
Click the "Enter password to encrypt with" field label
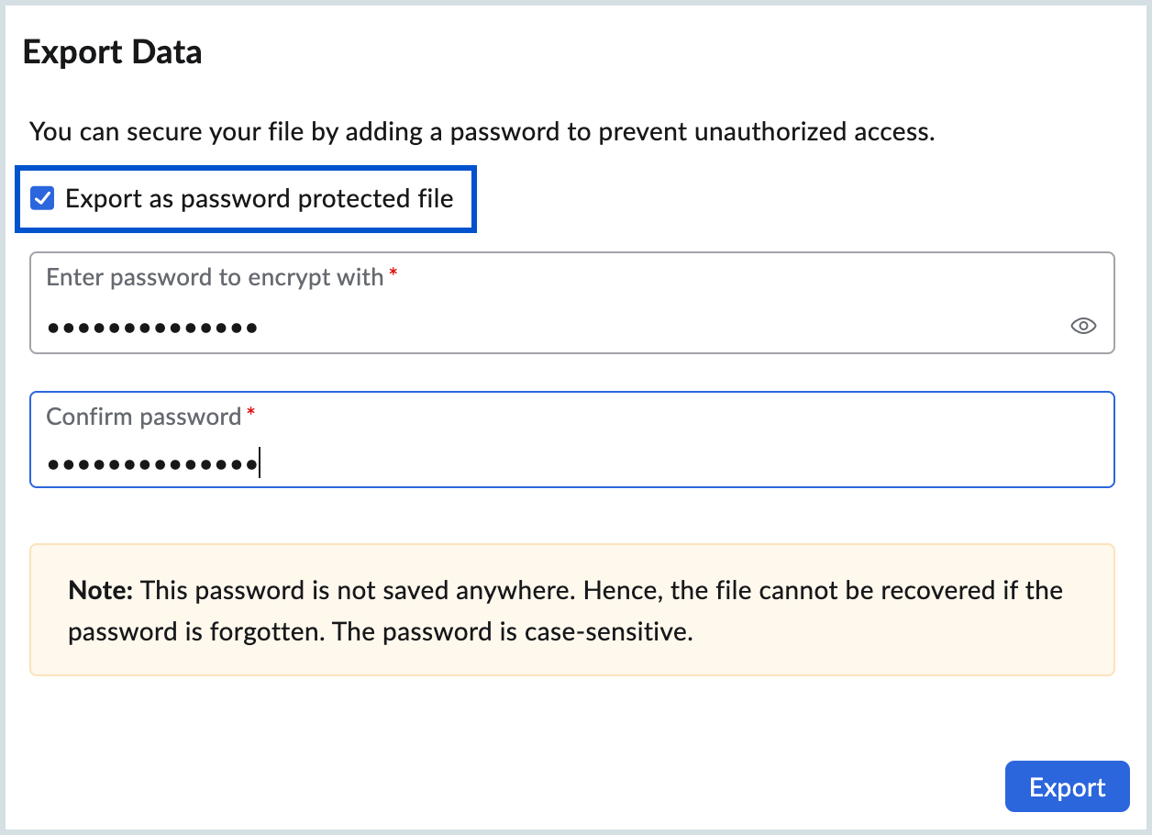(x=215, y=277)
